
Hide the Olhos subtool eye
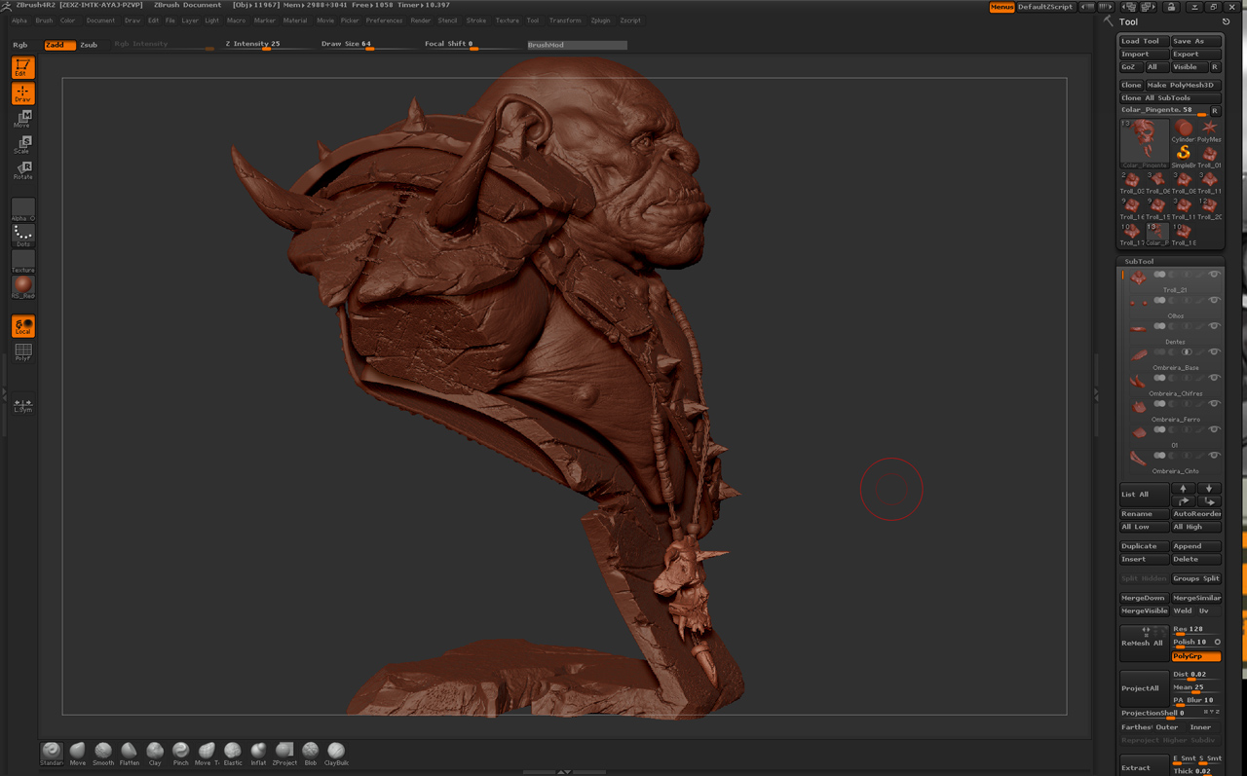(x=1214, y=300)
